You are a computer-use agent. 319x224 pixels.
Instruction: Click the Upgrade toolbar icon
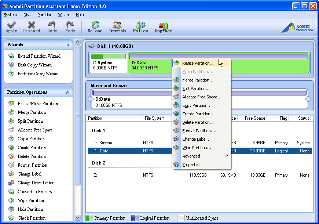[x=163, y=27]
